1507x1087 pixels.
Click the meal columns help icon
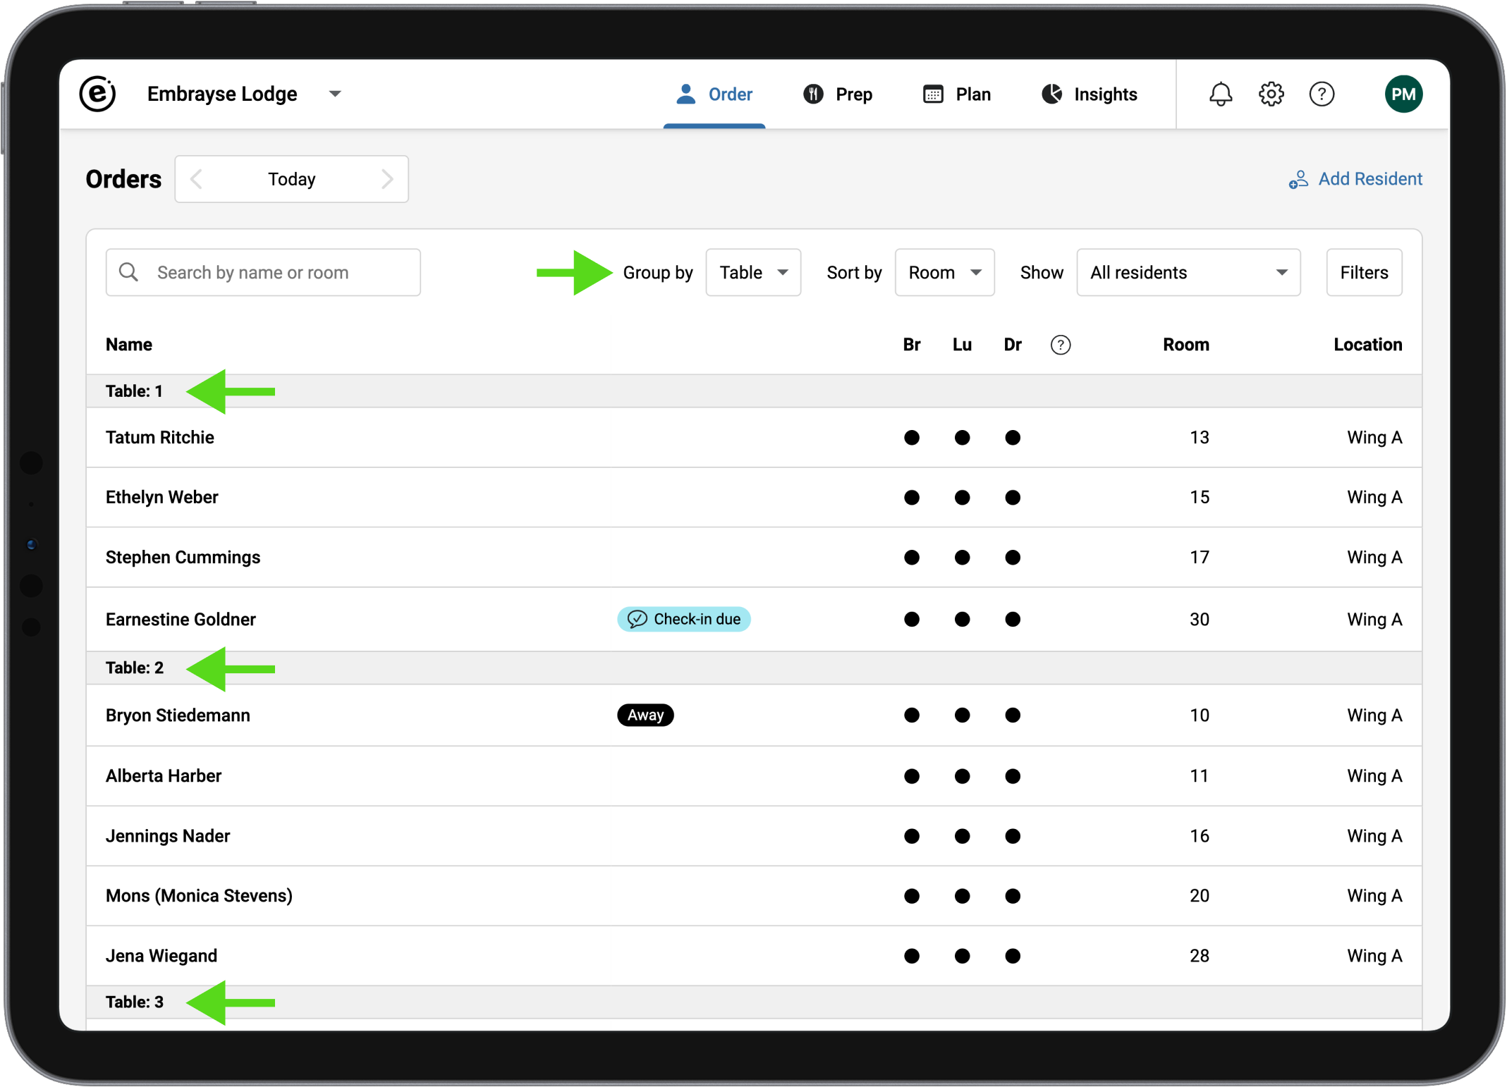tap(1060, 345)
